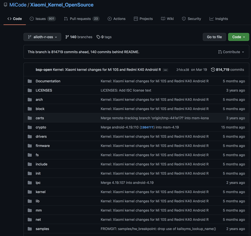Click the kernel folder icon
The height and width of the screenshot is (236, 251).
[30, 192]
